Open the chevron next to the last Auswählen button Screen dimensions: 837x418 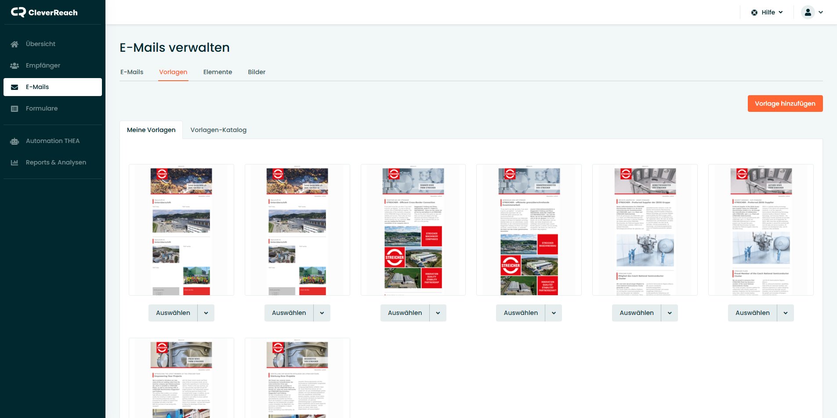(x=785, y=313)
